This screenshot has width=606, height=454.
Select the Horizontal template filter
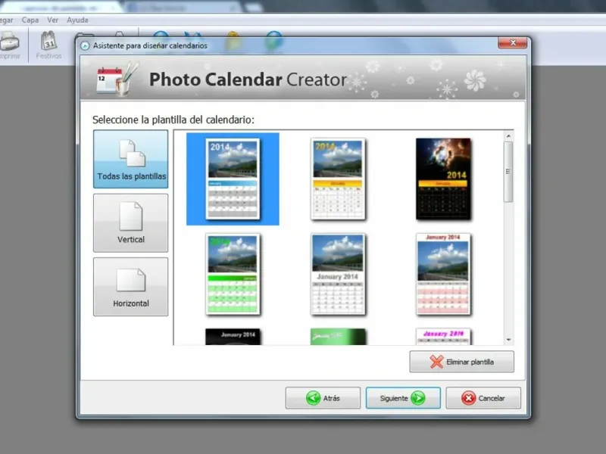pos(130,287)
